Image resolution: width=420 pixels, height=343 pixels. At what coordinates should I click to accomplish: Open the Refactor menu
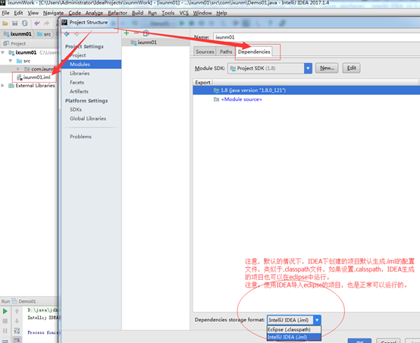coord(118,13)
